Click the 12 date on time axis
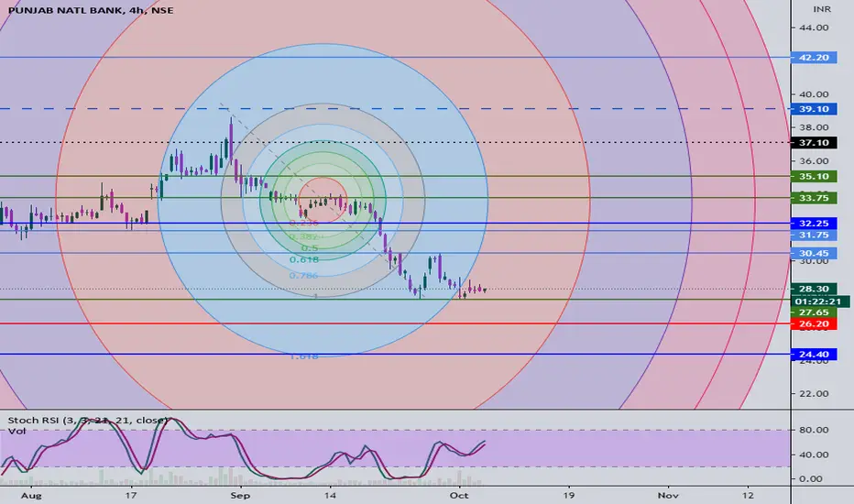The image size is (854, 504). coord(748,495)
